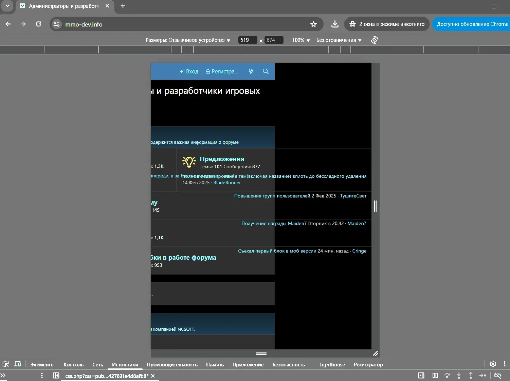The image size is (510, 381).
Task: Open site information icon in address bar
Action: click(x=57, y=24)
